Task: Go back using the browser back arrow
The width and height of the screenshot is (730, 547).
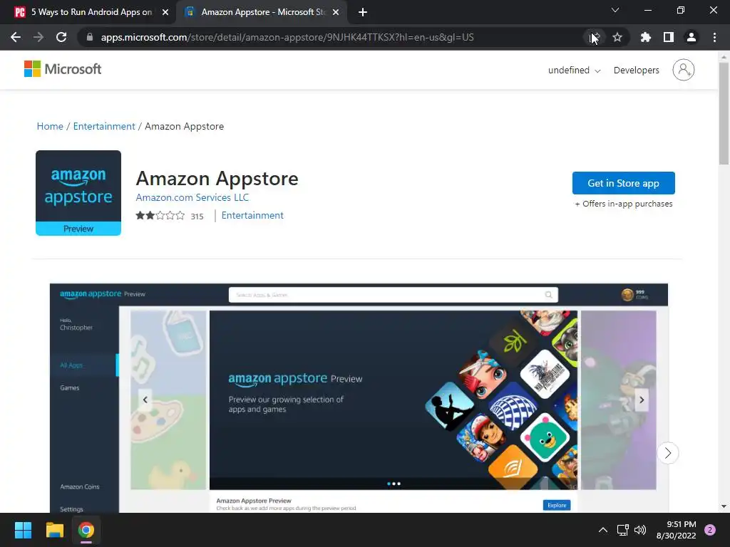Action: 16,37
